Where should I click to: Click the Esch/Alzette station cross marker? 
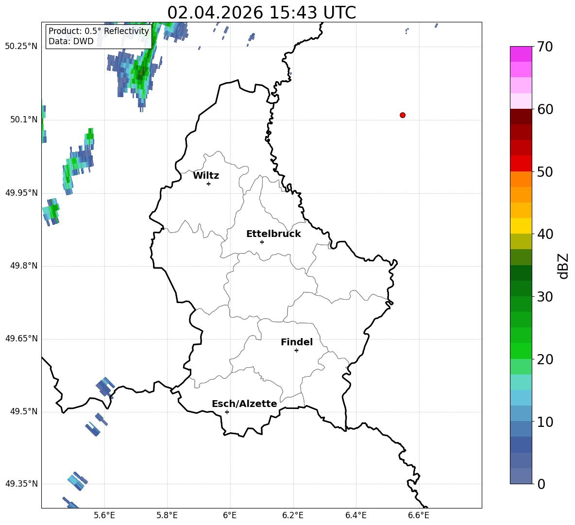227,412
